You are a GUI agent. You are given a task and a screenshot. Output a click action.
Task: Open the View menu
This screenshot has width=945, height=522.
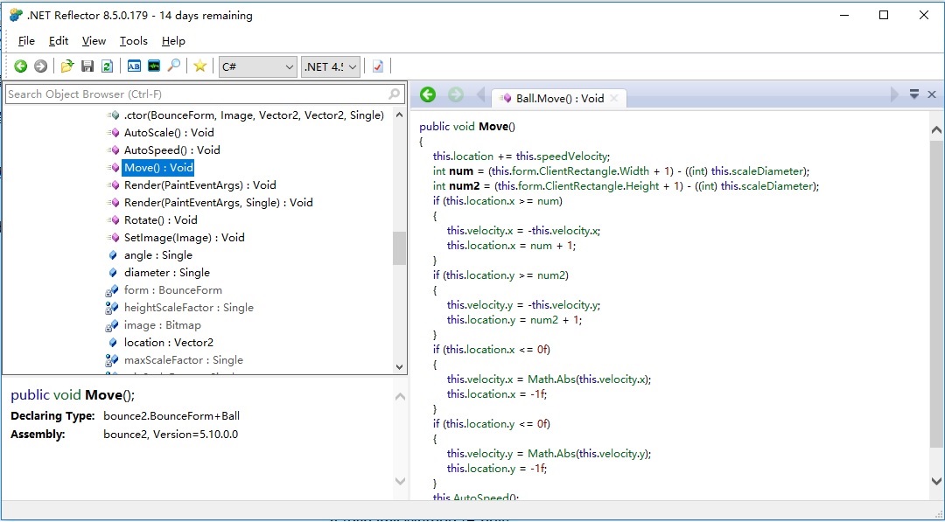(94, 41)
